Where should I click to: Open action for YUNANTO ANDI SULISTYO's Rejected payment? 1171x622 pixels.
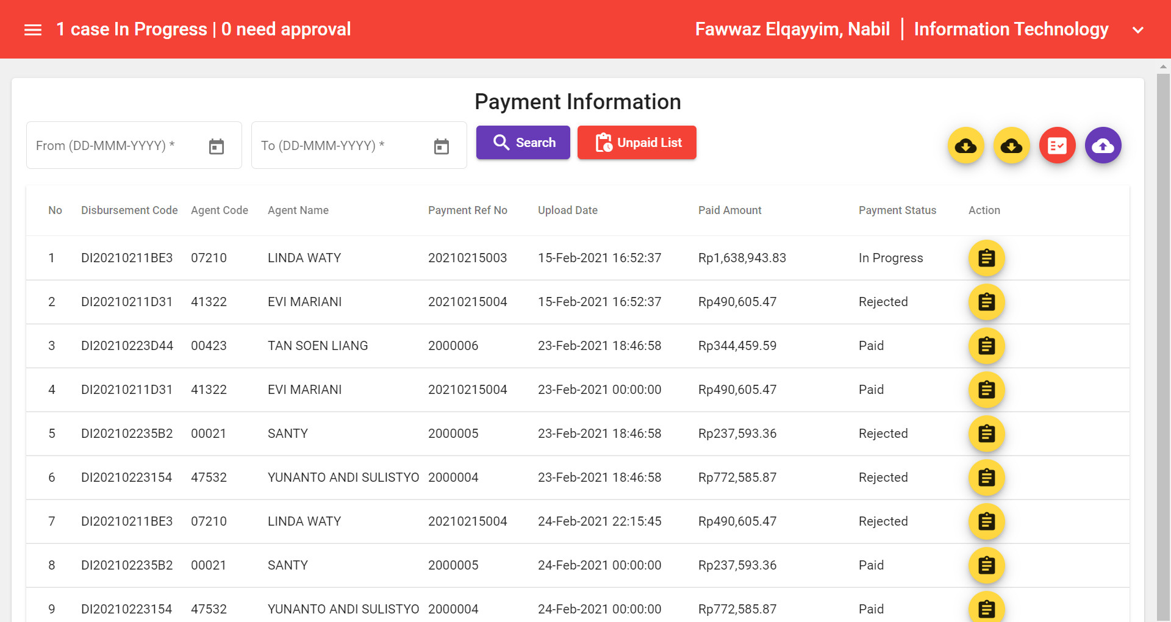[x=986, y=477]
